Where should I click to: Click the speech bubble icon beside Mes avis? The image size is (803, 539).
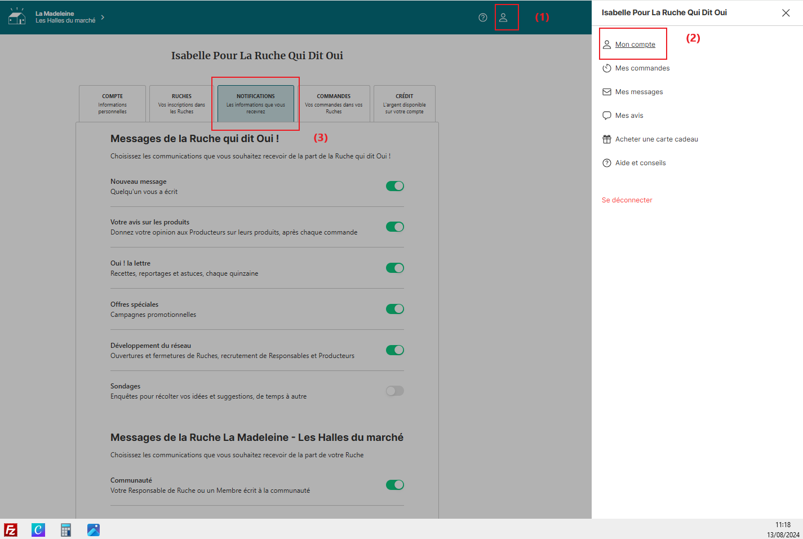[x=607, y=116]
